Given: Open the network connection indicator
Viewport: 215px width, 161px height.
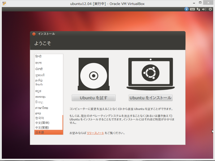Looking at the screenshot, I should click(x=198, y=9).
